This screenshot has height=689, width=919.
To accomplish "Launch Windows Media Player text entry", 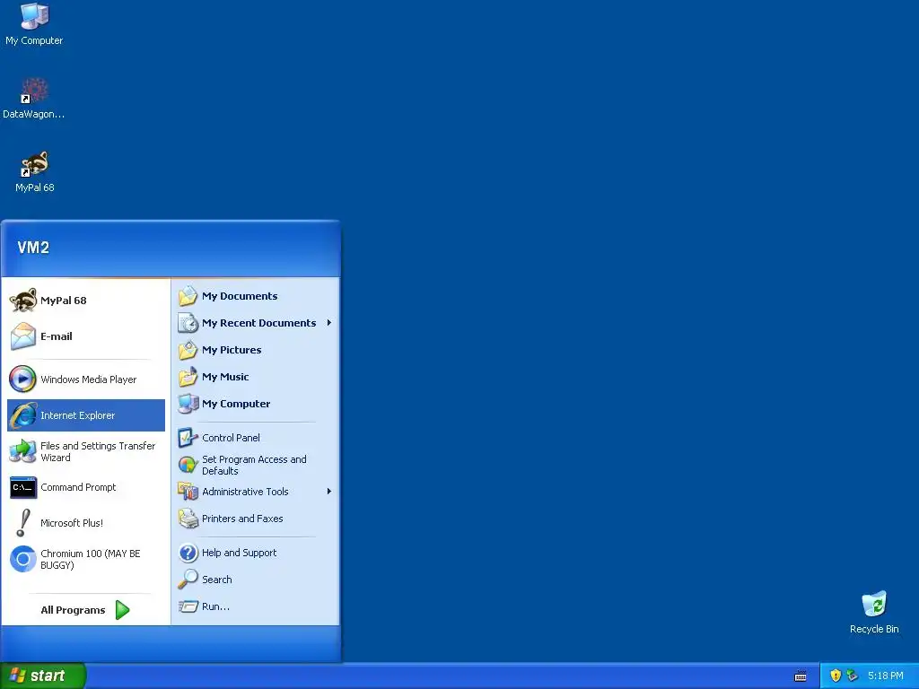I will click(89, 379).
